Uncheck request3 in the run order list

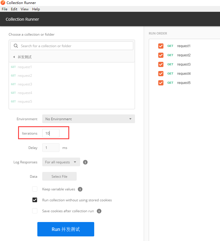click(x=161, y=64)
